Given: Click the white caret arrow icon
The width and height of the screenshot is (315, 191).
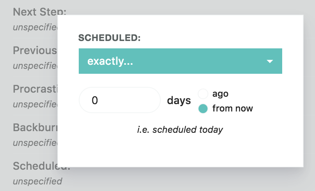Looking at the screenshot, I should click(x=269, y=61).
